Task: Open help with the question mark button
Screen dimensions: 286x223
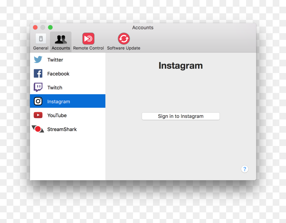Action: (244, 169)
